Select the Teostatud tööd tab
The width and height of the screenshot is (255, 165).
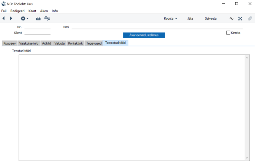116,43
